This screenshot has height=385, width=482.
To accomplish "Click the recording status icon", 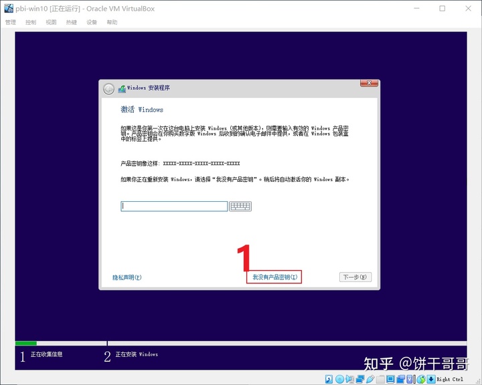I will click(x=401, y=379).
